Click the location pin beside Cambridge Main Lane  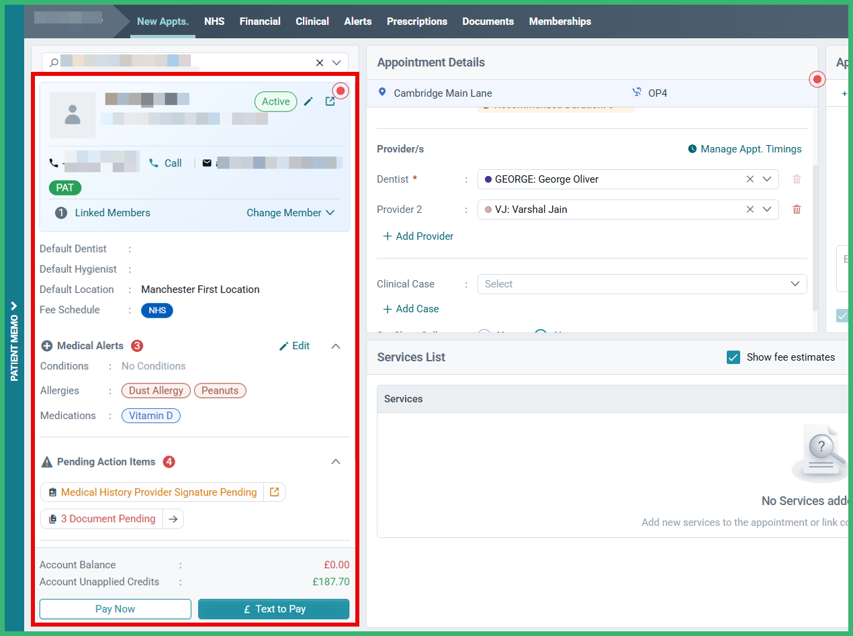(383, 93)
